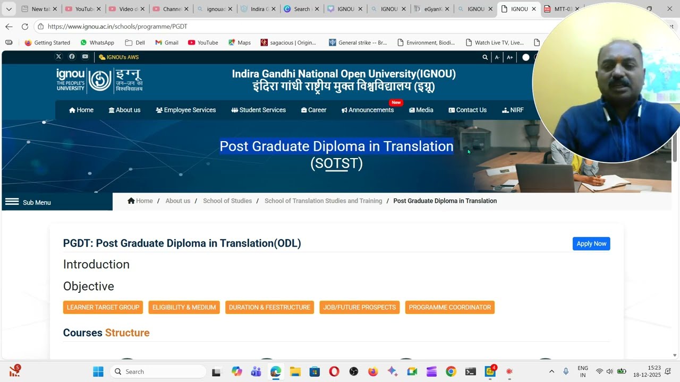Open YouTube bookmark in bookmarks bar
The image size is (680, 382).
click(203, 42)
